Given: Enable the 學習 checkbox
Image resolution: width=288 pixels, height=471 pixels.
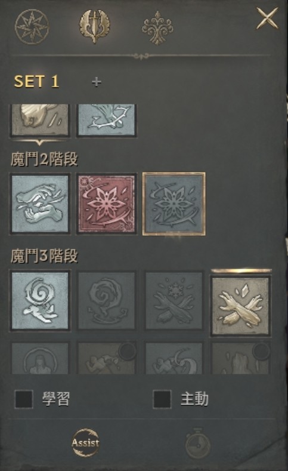Looking at the screenshot, I should coord(24,399).
